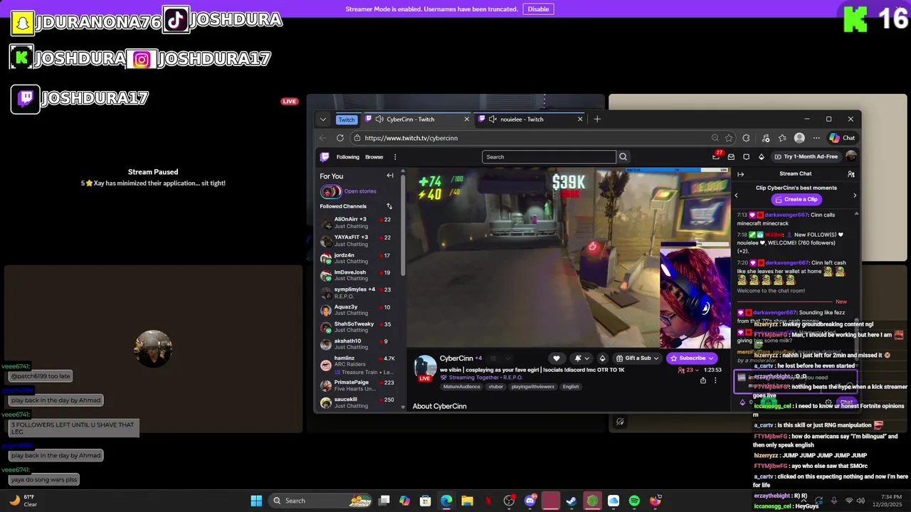911x512 pixels.
Task: Click the Bits icon beside Gift a Sub
Action: [602, 358]
